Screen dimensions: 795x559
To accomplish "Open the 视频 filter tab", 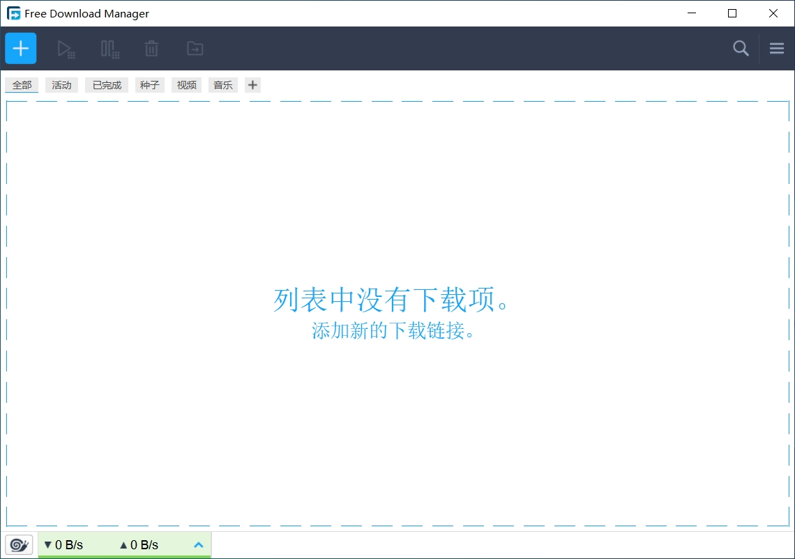I will [186, 85].
